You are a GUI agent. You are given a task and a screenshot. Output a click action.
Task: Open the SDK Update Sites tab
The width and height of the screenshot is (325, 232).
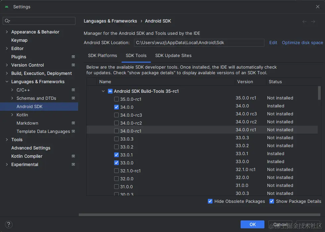(173, 56)
